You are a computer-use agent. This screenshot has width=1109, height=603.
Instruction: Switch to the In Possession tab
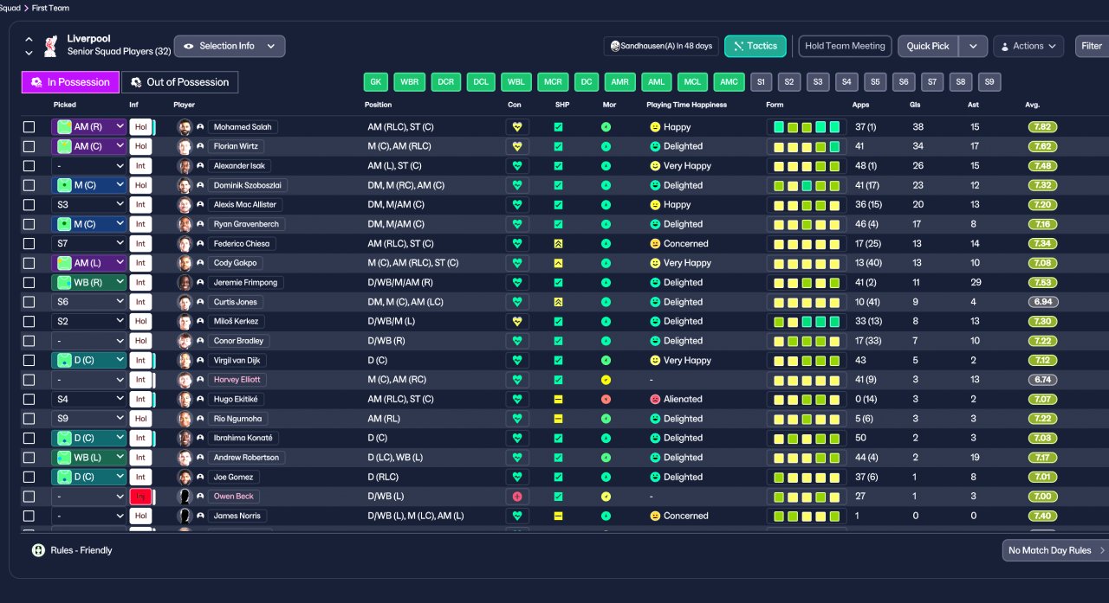point(71,82)
